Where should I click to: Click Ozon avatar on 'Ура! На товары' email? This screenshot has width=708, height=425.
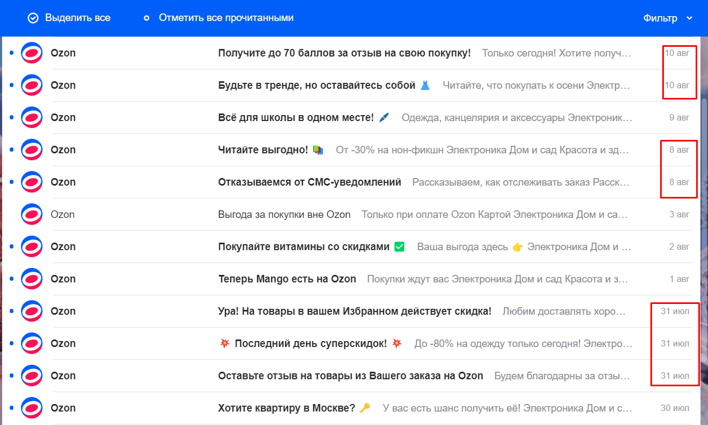32,311
